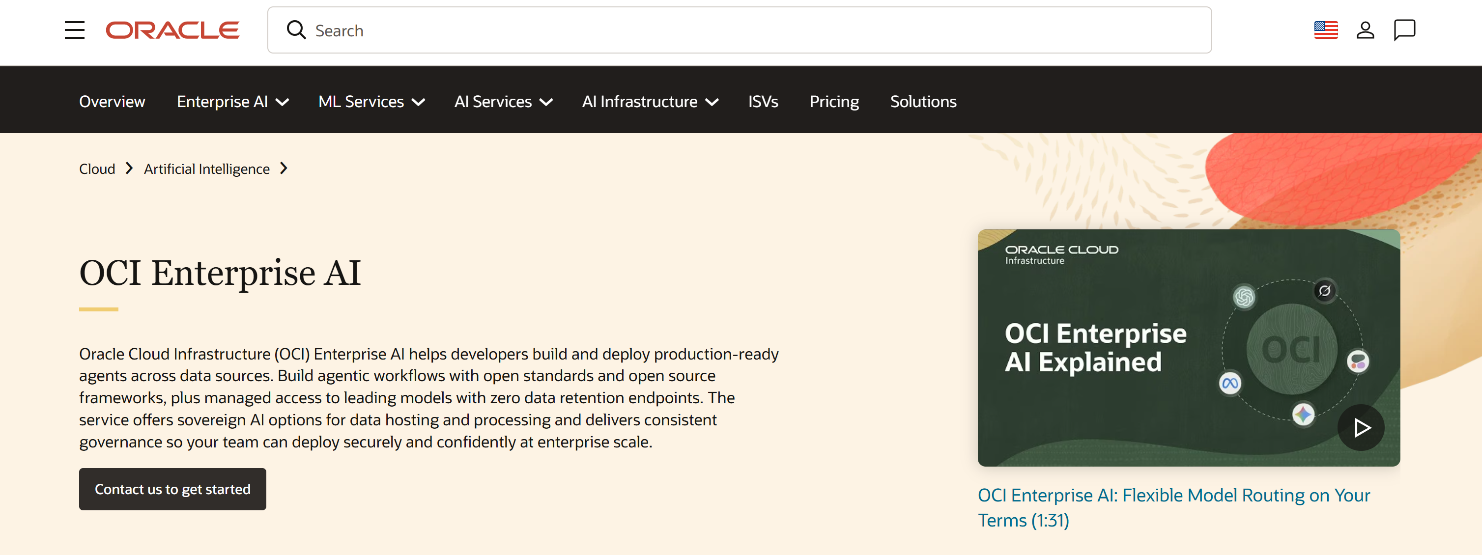1482x555 pixels.
Task: Expand the AI Services dropdown
Action: tap(503, 101)
